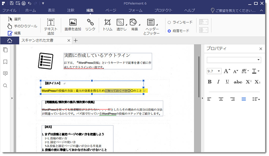Click the テキスト追加 add text tool

pyautogui.click(x=51, y=27)
